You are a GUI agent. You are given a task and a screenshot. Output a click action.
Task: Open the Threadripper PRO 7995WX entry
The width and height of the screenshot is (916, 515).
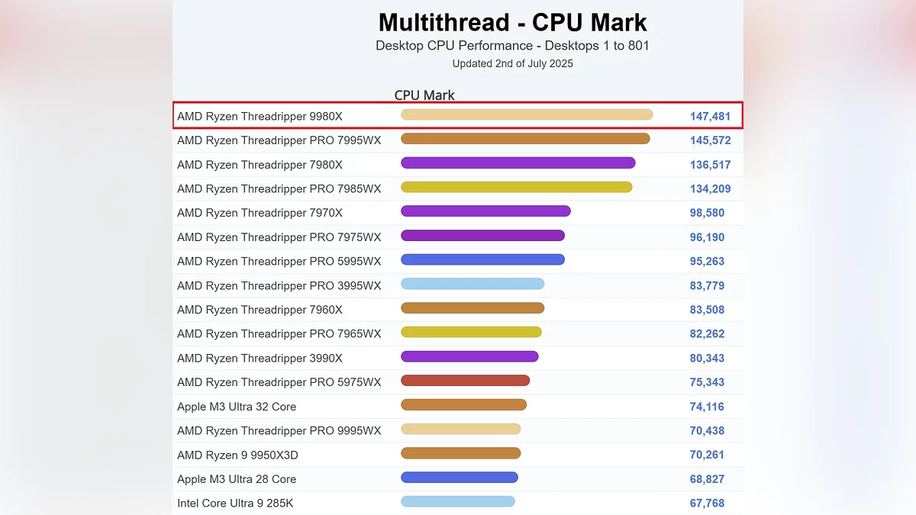point(279,140)
